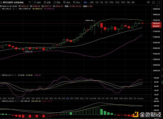Screen dimensions: 163x119
Task: Click the 02:43:57 candle countdown label
Action: point(156,26)
